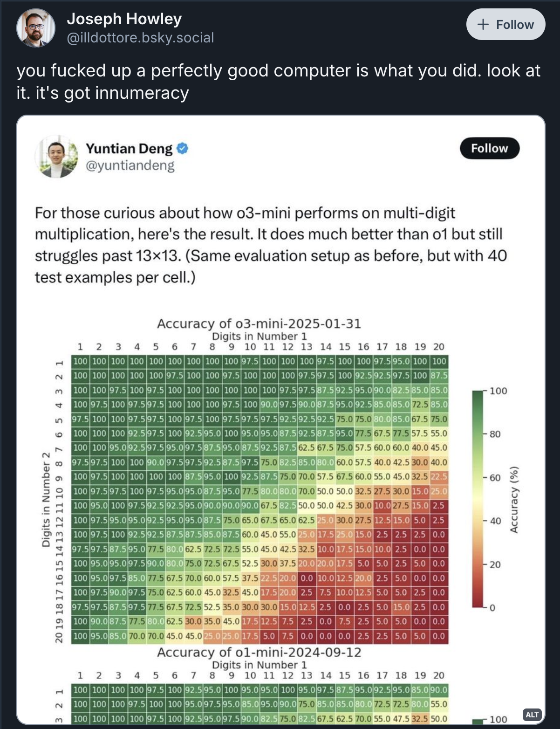Click the post text about innumeracy
The width and height of the screenshot is (560, 729).
278,82
